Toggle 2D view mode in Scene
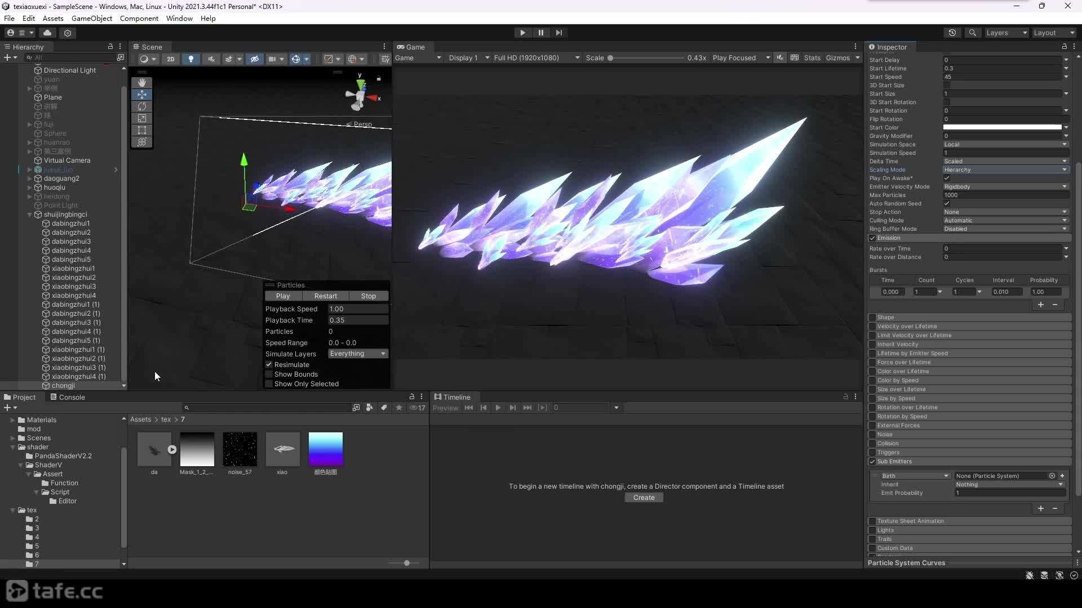The height and width of the screenshot is (608, 1082). pyautogui.click(x=170, y=59)
